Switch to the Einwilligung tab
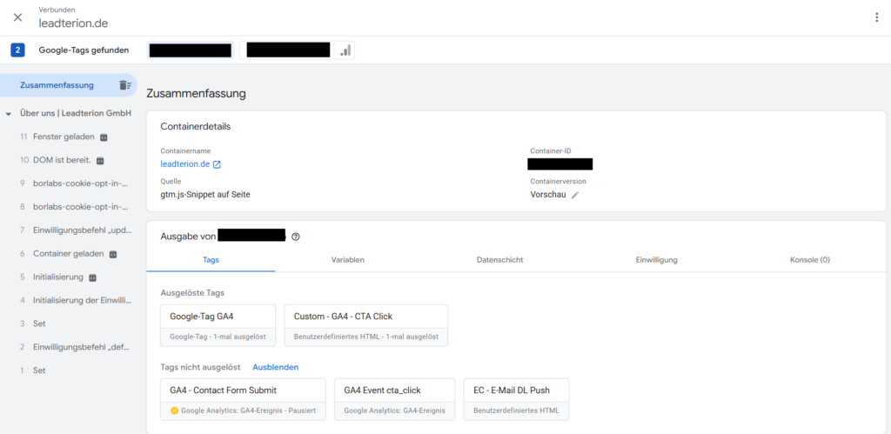The width and height of the screenshot is (891, 434). pyautogui.click(x=656, y=259)
